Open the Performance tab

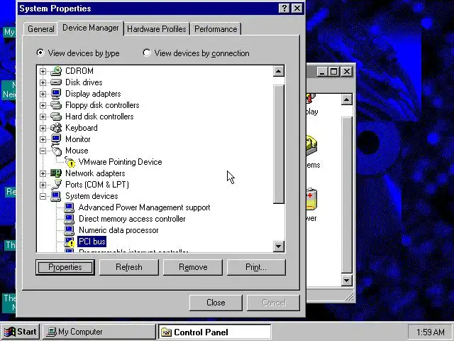pos(216,29)
